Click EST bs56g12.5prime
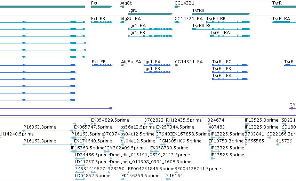Screen dimensions: 296x181 (x=138, y=127)
